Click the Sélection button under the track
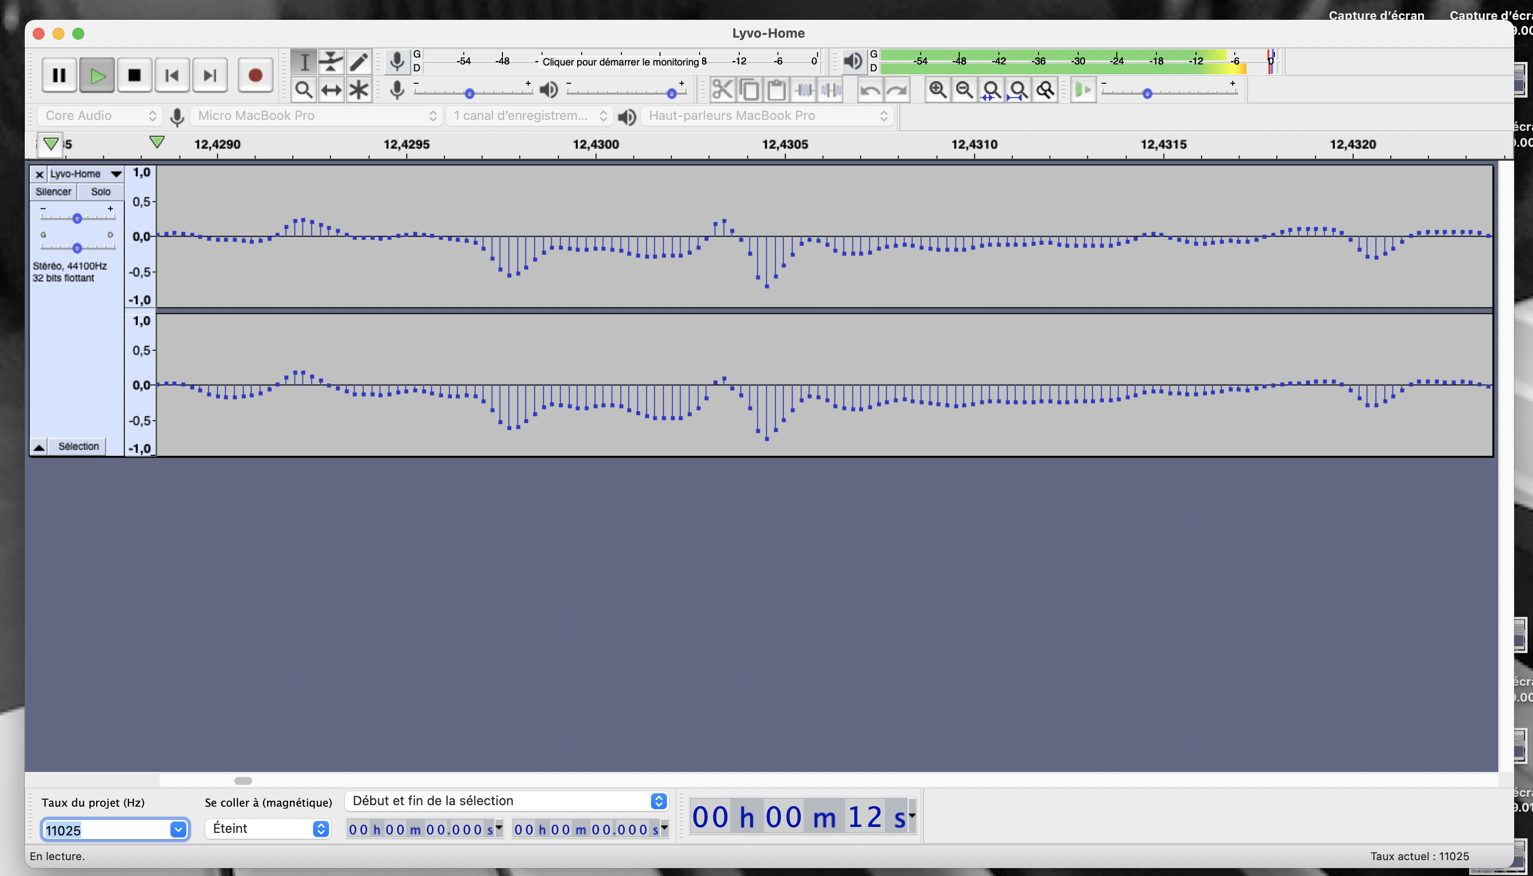 tap(78, 446)
